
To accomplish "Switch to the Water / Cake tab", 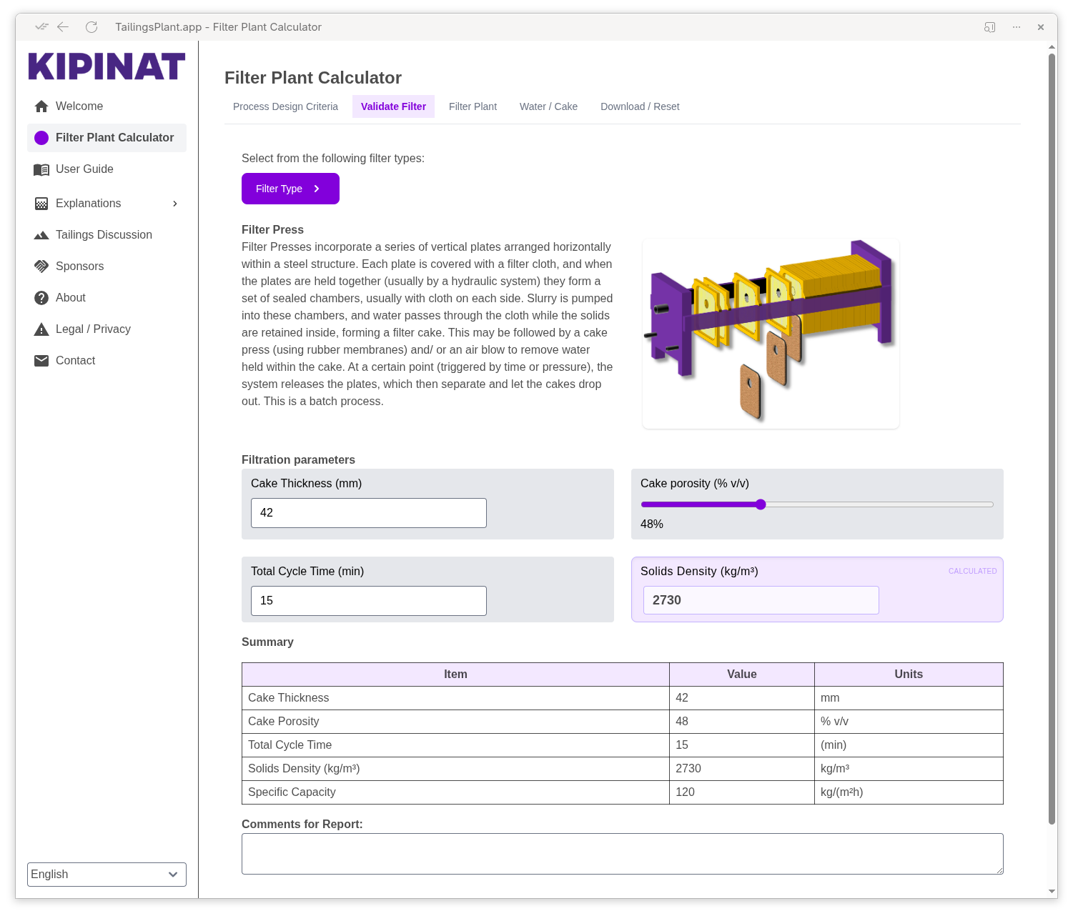I will 548,106.
